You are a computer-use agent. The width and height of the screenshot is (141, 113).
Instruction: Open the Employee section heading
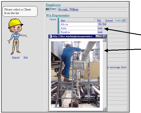point(53,5)
